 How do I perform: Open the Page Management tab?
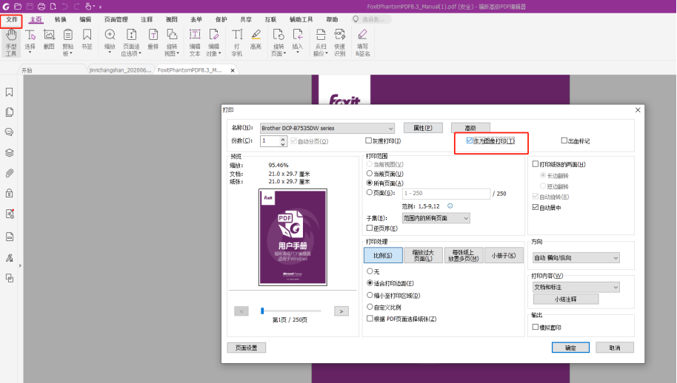[116, 20]
